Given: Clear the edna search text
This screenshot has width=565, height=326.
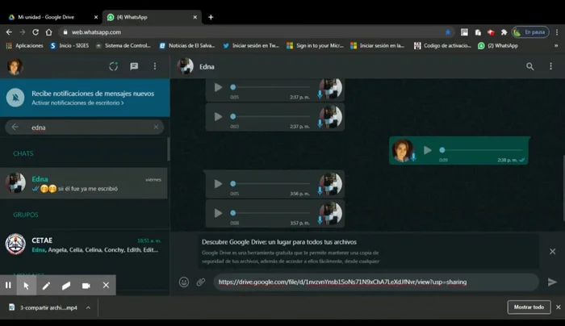Looking at the screenshot, I should pos(156,127).
